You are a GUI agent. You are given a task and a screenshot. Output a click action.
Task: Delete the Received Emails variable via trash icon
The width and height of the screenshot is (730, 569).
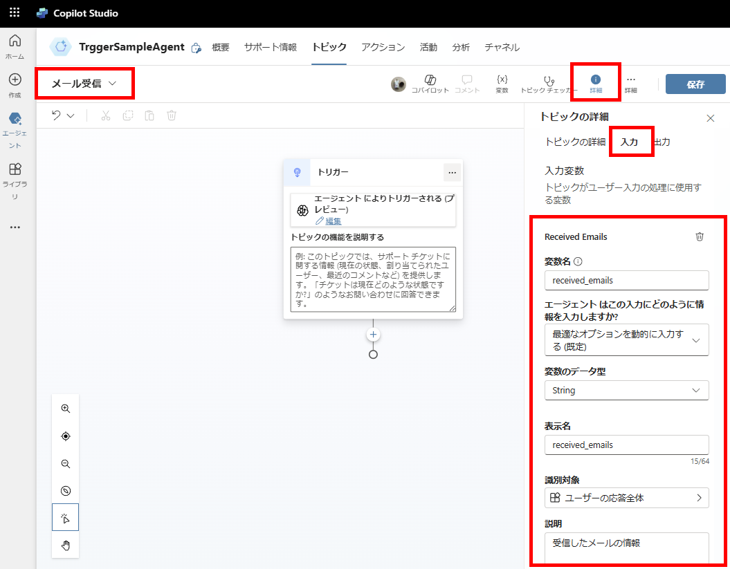coord(699,236)
